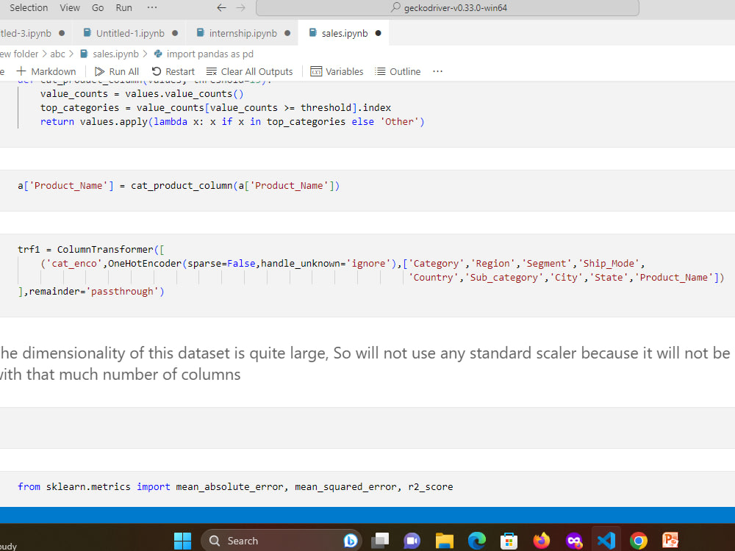Click the abc breadcrumb folder

[57, 54]
